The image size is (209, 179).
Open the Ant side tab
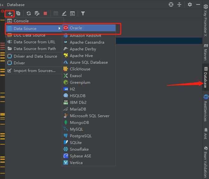click(x=206, y=133)
